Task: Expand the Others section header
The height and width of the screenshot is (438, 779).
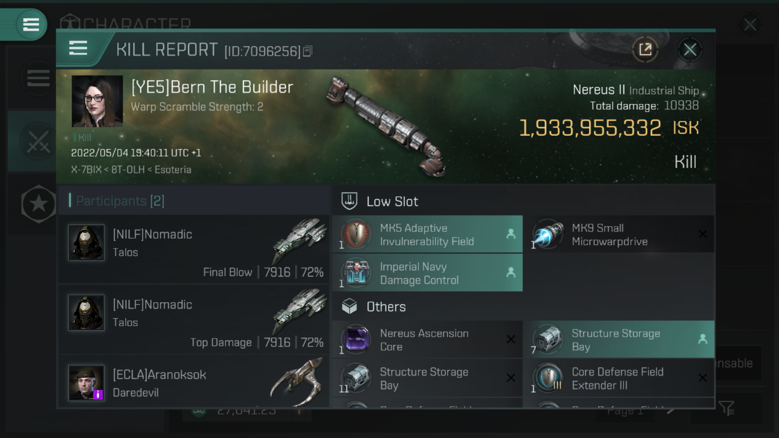Action: [385, 307]
